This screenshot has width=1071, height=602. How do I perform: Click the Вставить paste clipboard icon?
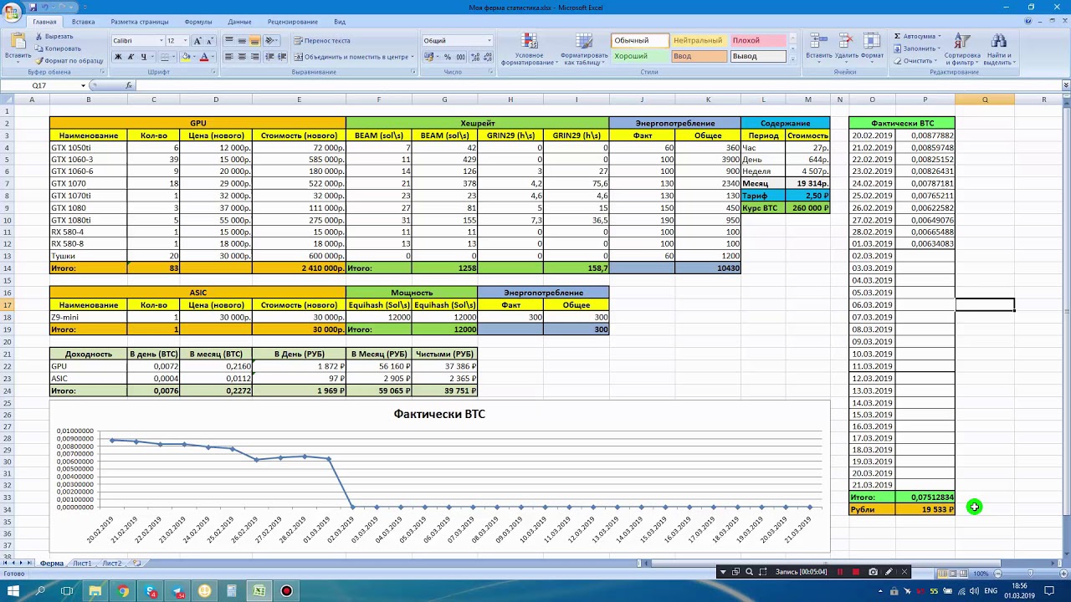click(18, 42)
